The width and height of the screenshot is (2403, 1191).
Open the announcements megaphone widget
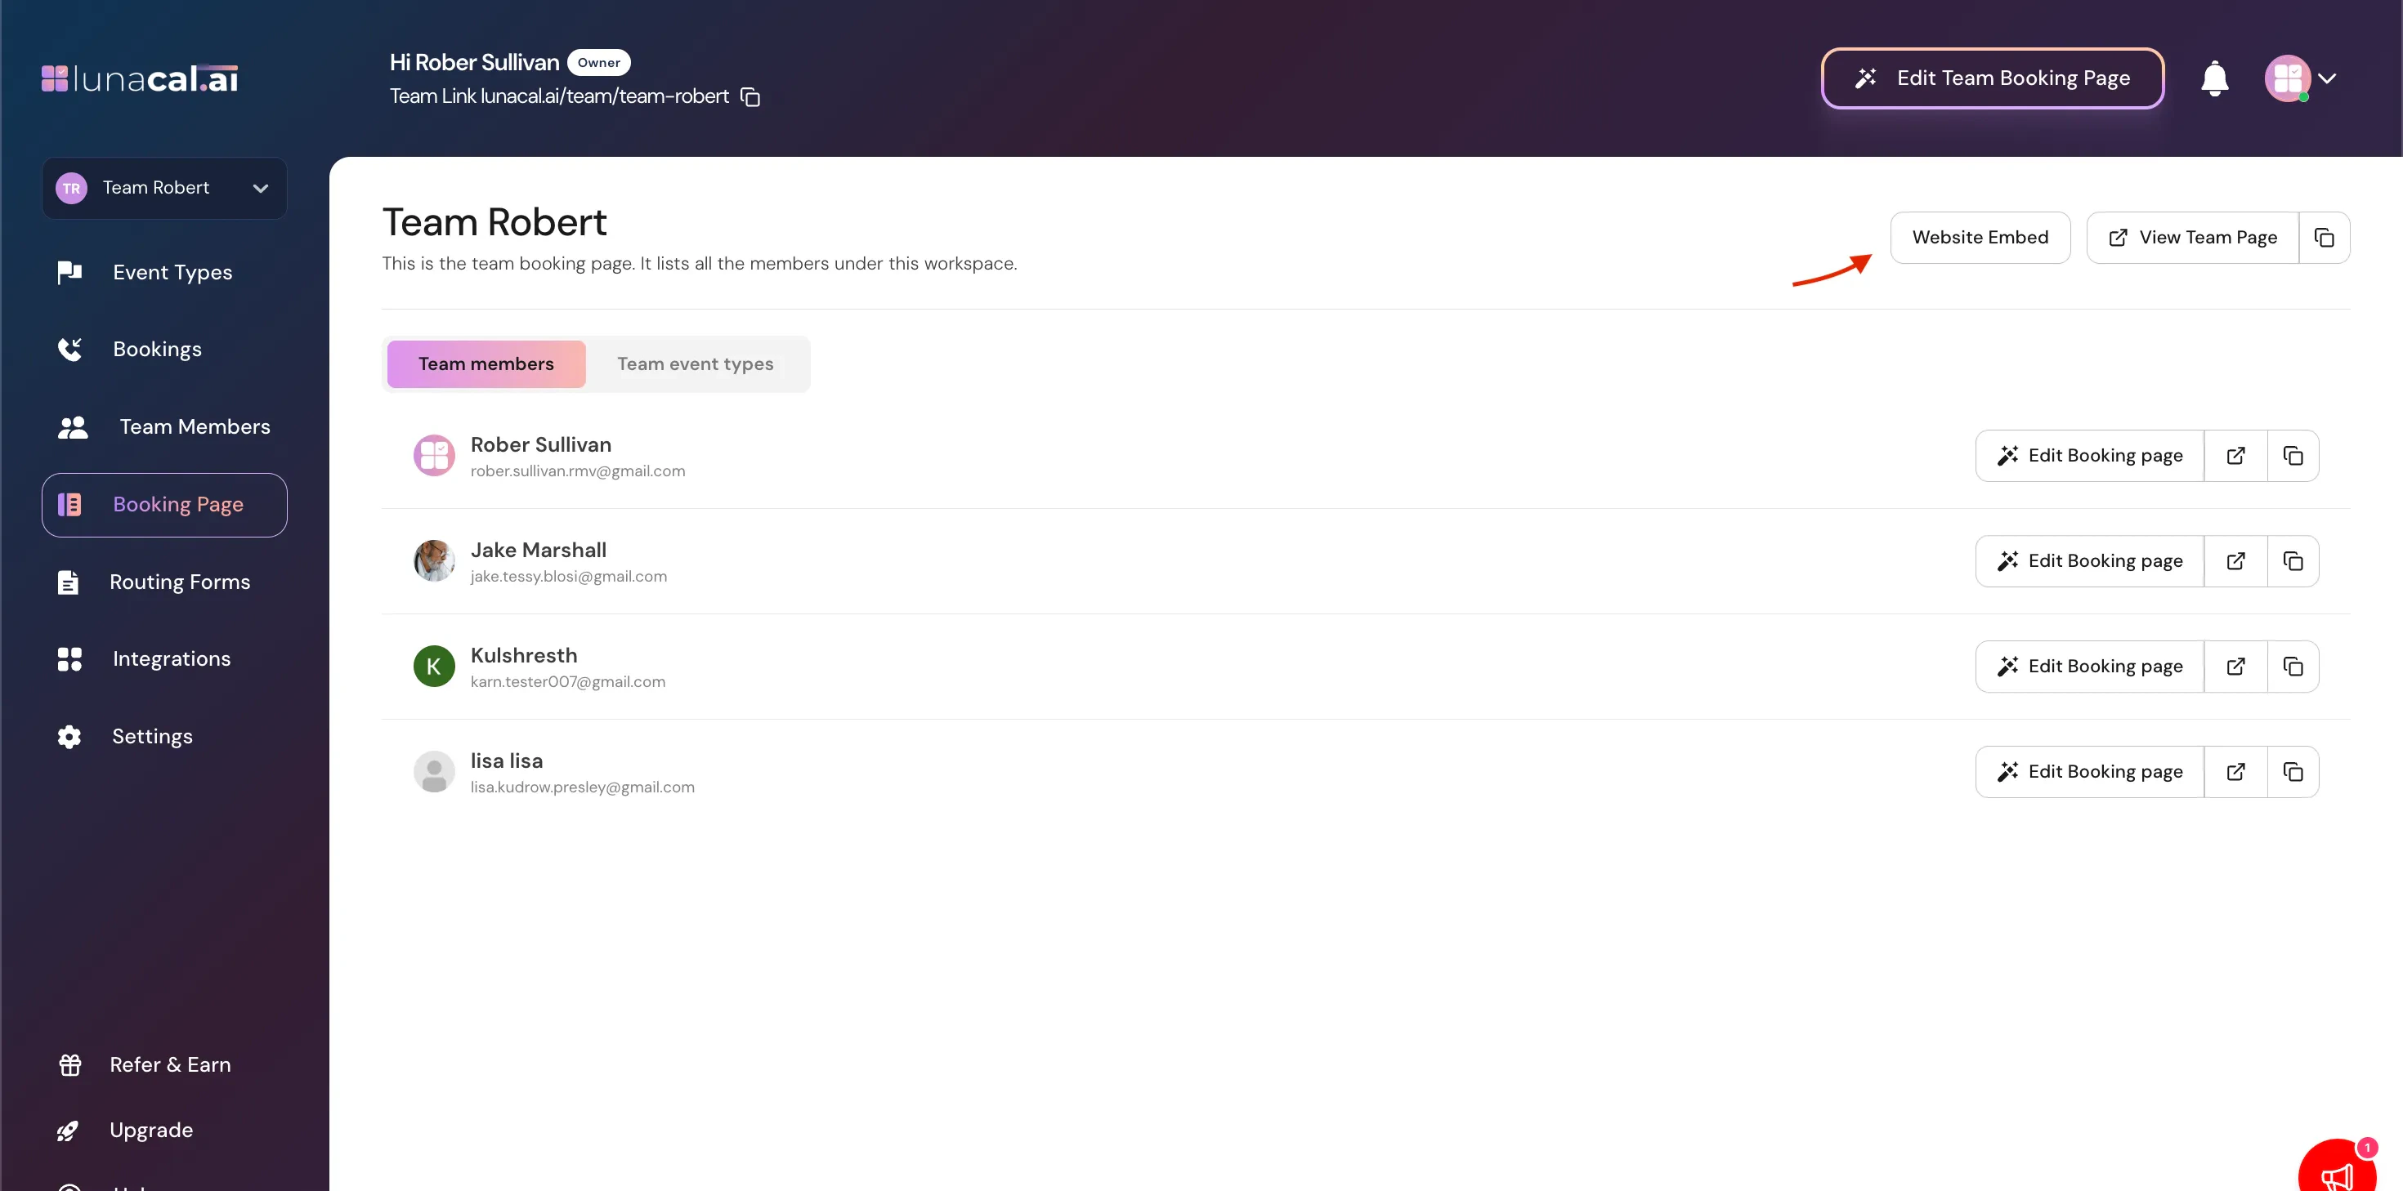point(2336,1171)
